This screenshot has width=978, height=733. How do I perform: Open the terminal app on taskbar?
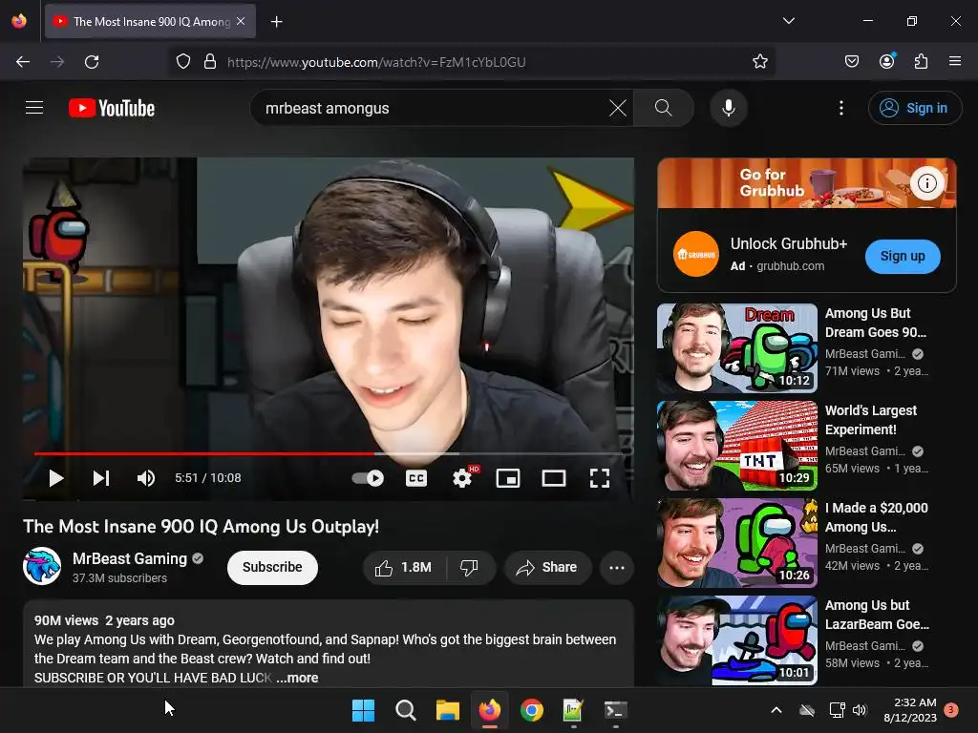pos(616,710)
